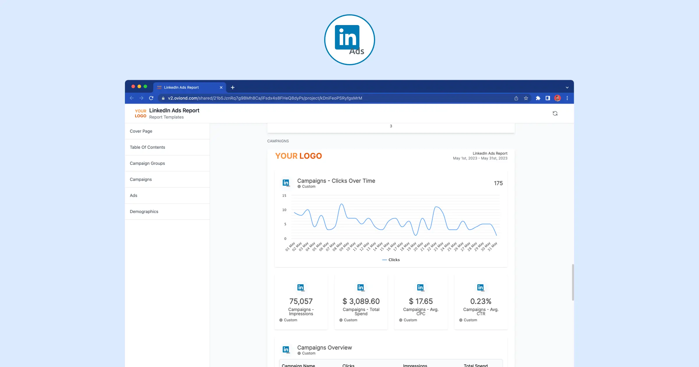Viewport: 699px width, 367px height.
Task: Click the $ 3,089.60 total spend value
Action: pos(361,301)
